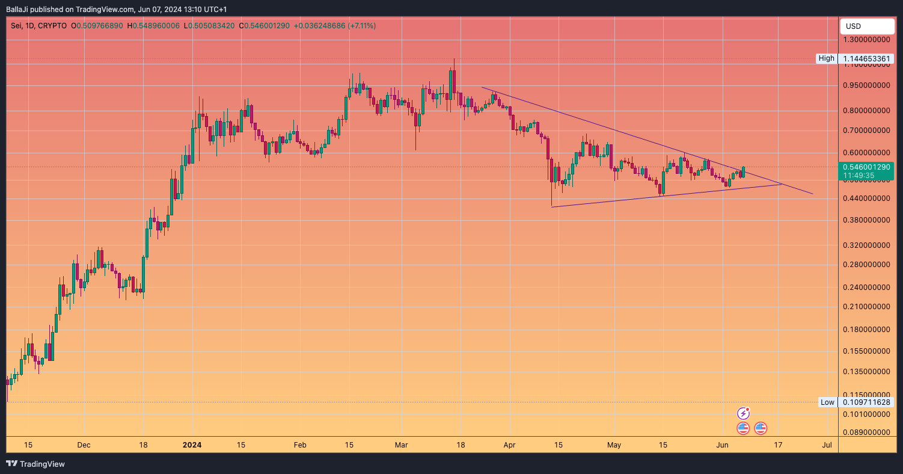Click the open value O0.509766890
This screenshot has height=474, width=903.
97,26
